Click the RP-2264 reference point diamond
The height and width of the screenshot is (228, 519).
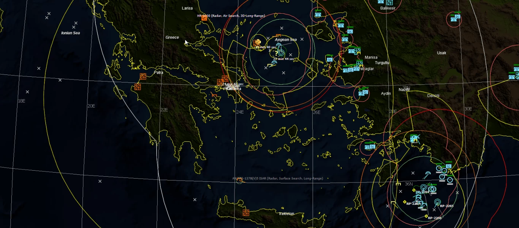pos(414,190)
